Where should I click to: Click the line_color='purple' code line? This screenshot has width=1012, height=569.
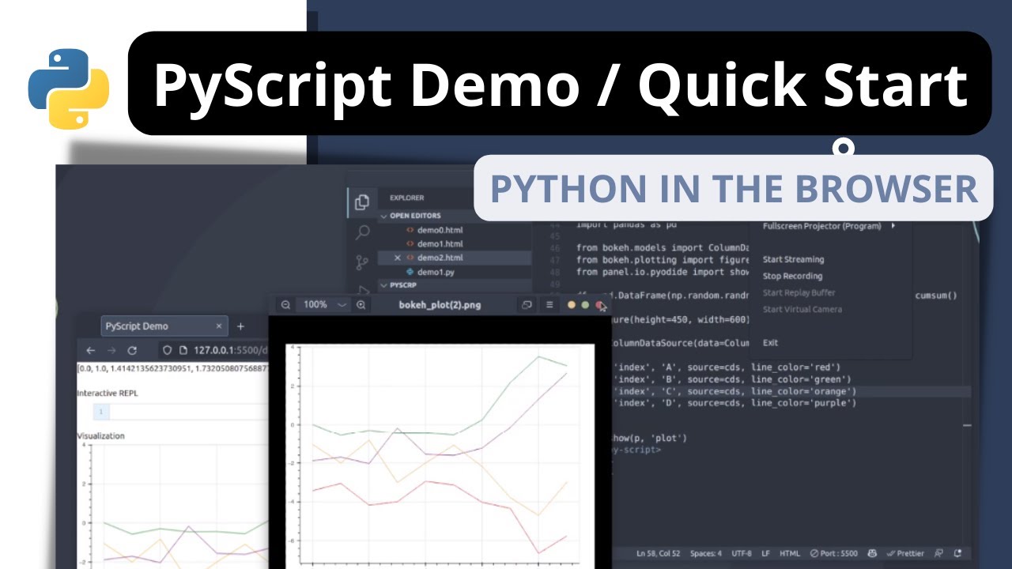tap(735, 403)
